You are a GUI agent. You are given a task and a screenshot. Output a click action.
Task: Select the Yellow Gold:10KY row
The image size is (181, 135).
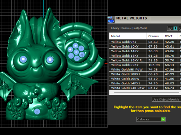pos(145,46)
